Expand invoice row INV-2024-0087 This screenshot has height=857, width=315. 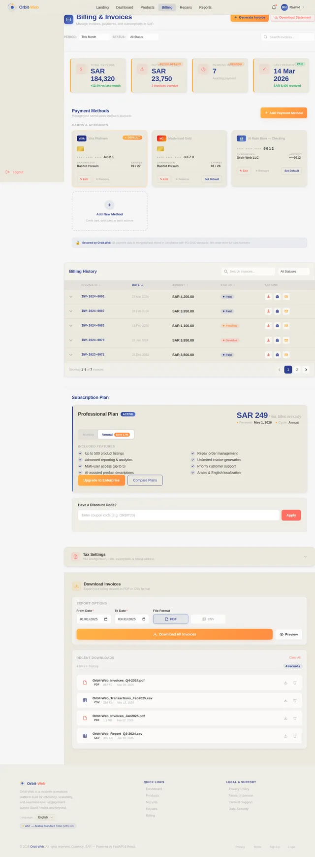tap(71, 311)
